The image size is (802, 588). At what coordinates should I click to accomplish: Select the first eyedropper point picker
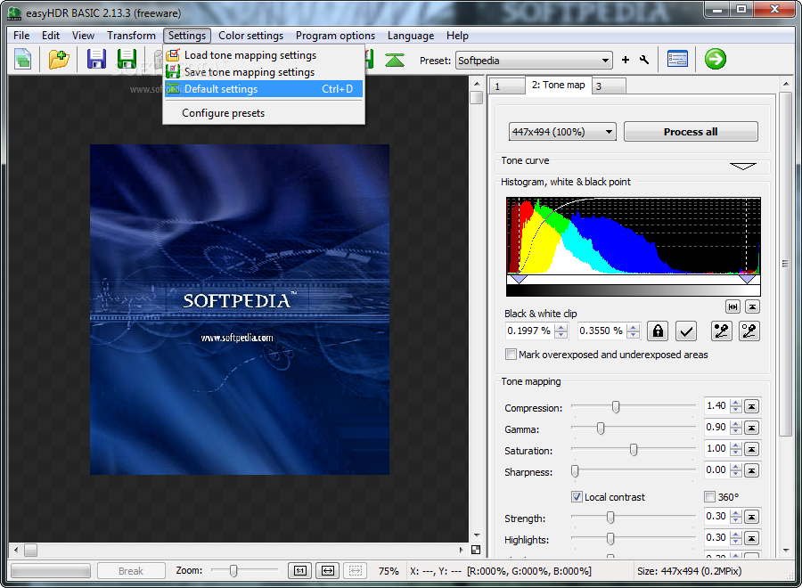pyautogui.click(x=721, y=331)
